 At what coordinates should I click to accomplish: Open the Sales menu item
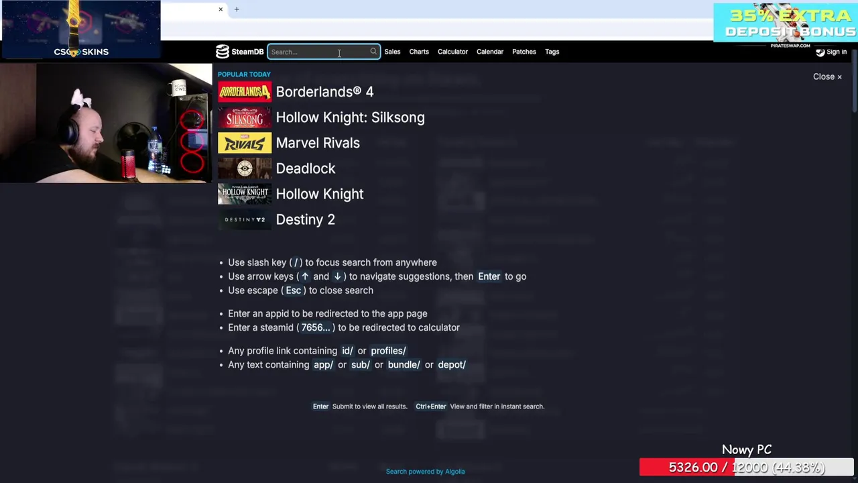(x=392, y=52)
